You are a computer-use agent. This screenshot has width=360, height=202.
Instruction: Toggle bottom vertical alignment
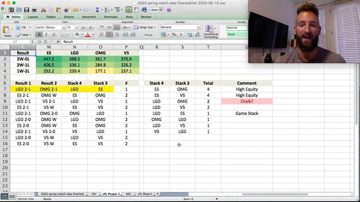point(116,27)
